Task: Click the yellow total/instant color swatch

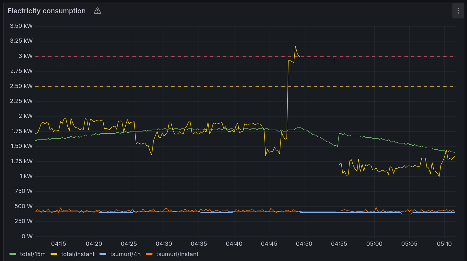Action: tap(54, 254)
